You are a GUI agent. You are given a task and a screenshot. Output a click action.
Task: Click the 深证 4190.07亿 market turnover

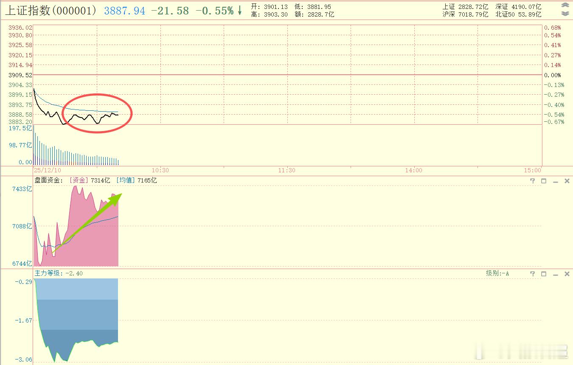coord(518,7)
